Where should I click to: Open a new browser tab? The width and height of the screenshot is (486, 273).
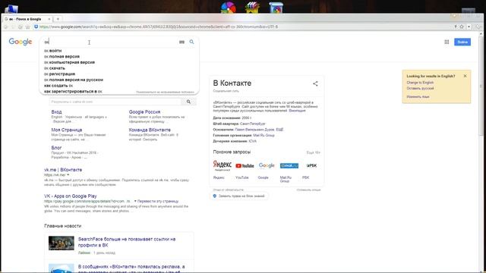point(58,19)
